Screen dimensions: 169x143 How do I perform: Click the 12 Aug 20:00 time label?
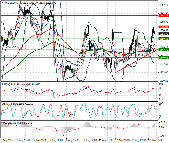(122, 140)
